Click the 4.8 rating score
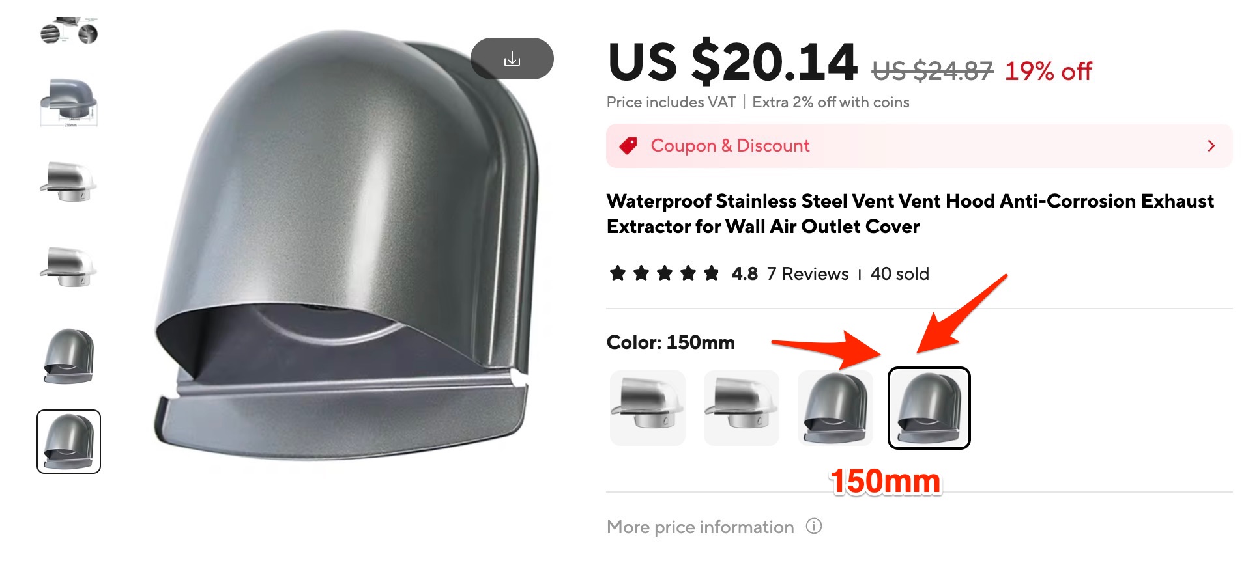1246x565 pixels. tap(744, 274)
